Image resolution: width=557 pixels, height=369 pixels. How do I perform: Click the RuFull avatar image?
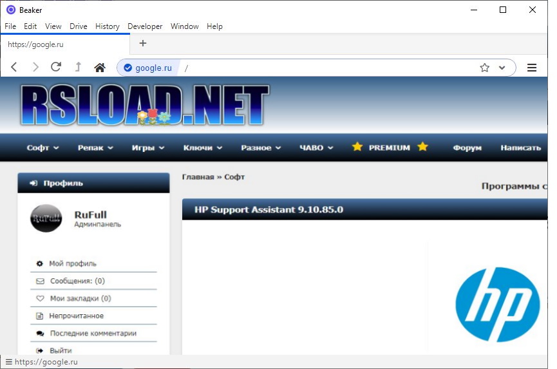[46, 218]
